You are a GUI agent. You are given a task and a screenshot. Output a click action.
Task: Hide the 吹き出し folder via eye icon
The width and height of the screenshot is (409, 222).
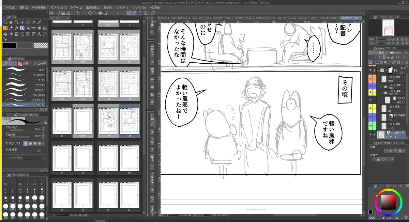click(x=370, y=93)
